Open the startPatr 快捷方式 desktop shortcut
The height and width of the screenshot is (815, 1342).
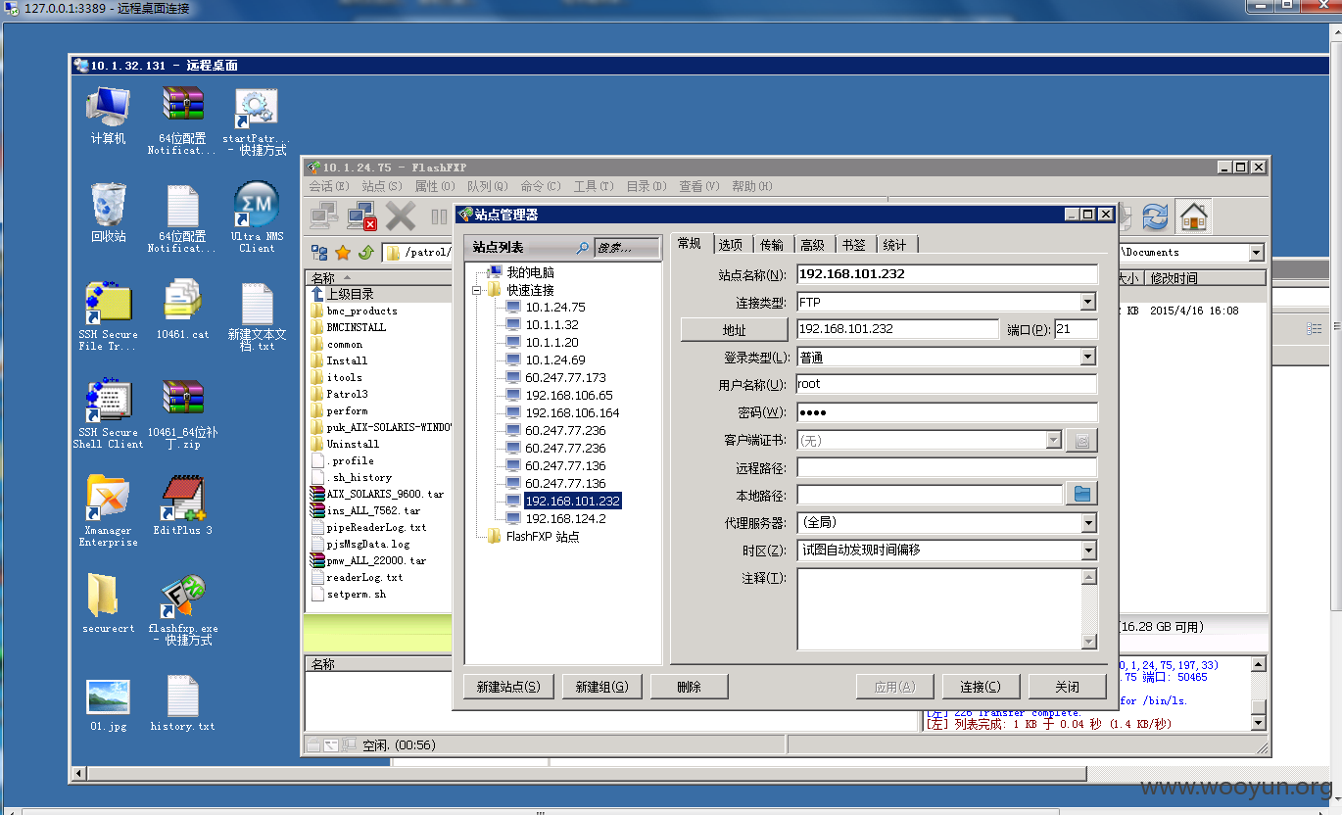[257, 120]
